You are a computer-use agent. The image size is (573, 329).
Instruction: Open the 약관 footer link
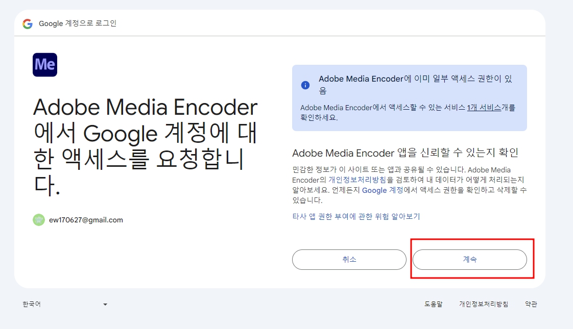tap(531, 304)
